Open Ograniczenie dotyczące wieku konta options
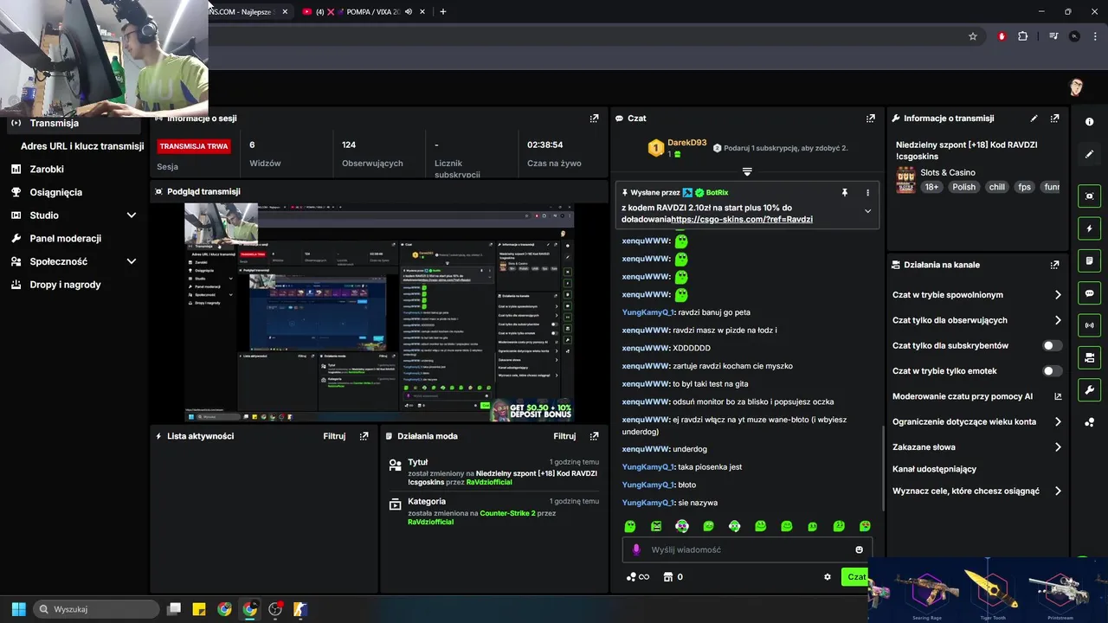Viewport: 1108px width, 623px height. [x=977, y=422]
